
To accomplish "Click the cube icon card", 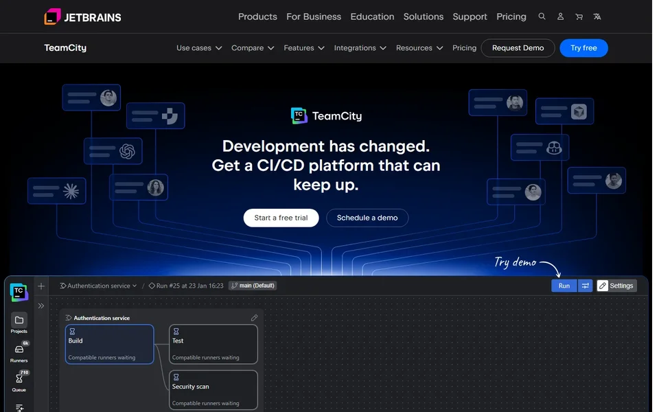I will point(564,111).
